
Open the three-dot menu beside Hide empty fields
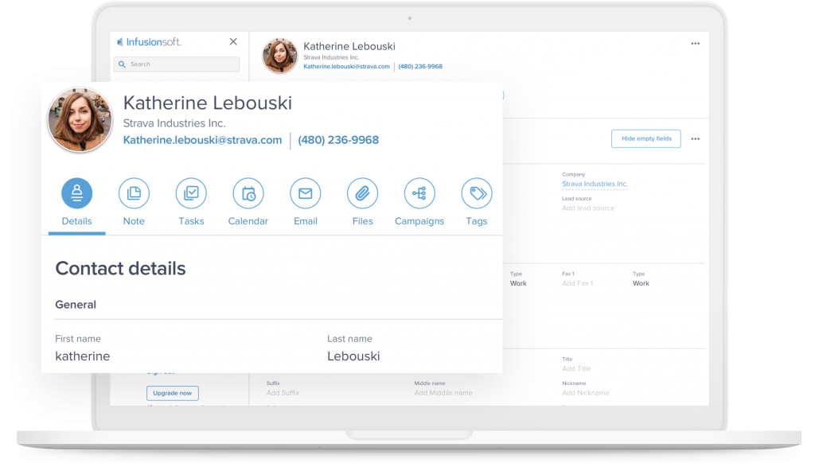pos(696,138)
